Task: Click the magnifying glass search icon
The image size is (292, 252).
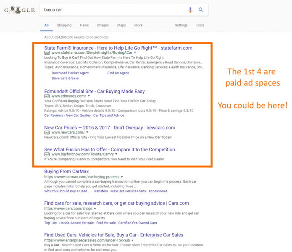Action: click(x=201, y=10)
